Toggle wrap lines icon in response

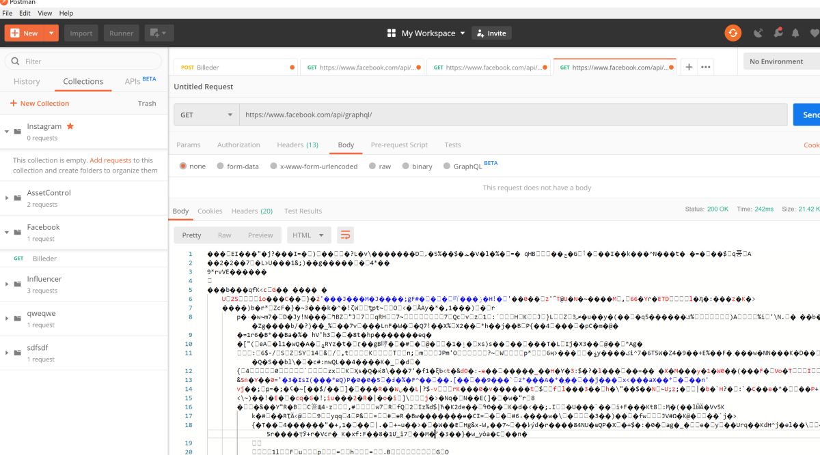pos(346,235)
